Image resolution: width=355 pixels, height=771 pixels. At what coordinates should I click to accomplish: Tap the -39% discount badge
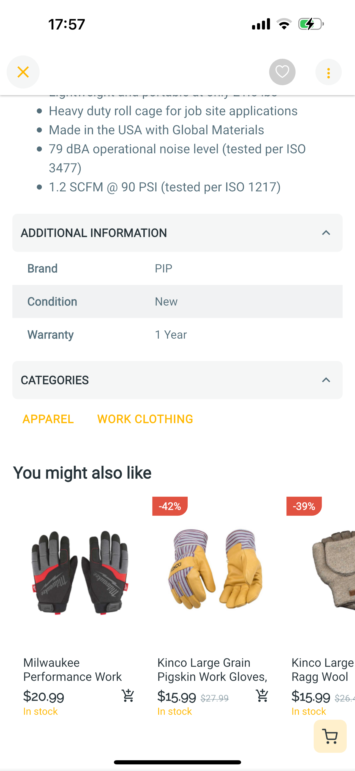(x=304, y=506)
